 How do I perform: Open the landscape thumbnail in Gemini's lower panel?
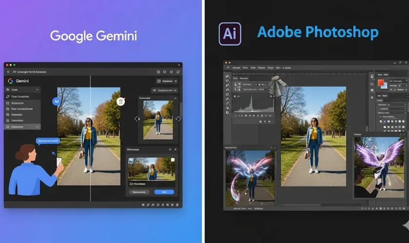pyautogui.click(x=151, y=169)
